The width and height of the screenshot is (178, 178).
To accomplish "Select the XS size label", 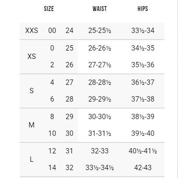I will [x=32, y=56].
